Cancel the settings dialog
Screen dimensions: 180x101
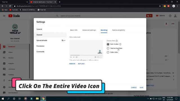[134, 88]
